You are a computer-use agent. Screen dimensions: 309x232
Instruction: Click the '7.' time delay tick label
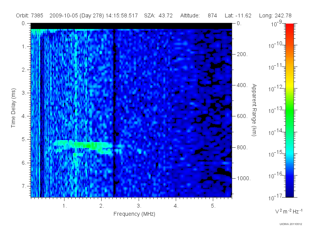pyautogui.click(x=24, y=186)
